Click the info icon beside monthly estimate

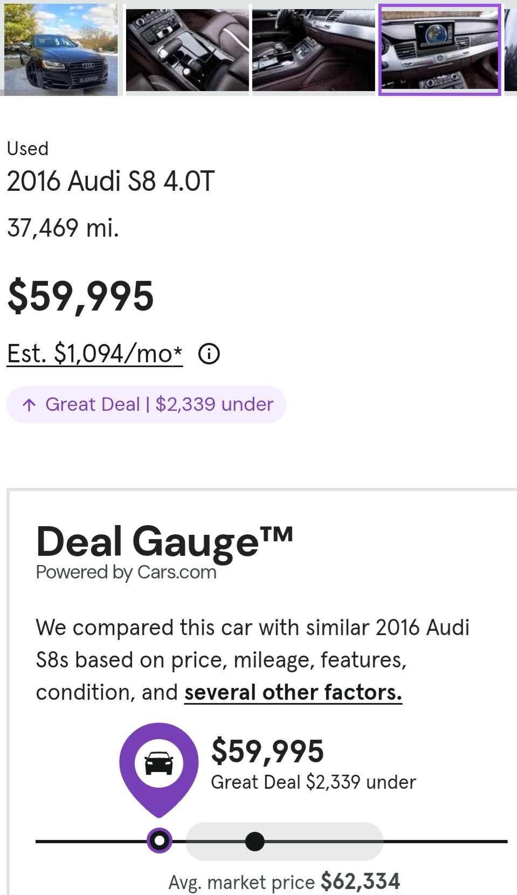(209, 354)
